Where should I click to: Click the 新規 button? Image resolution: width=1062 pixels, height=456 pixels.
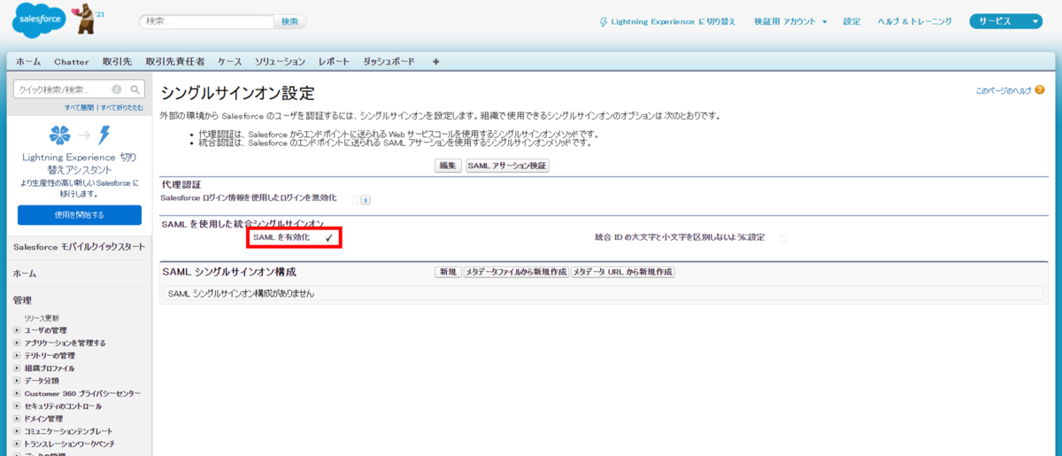point(448,272)
